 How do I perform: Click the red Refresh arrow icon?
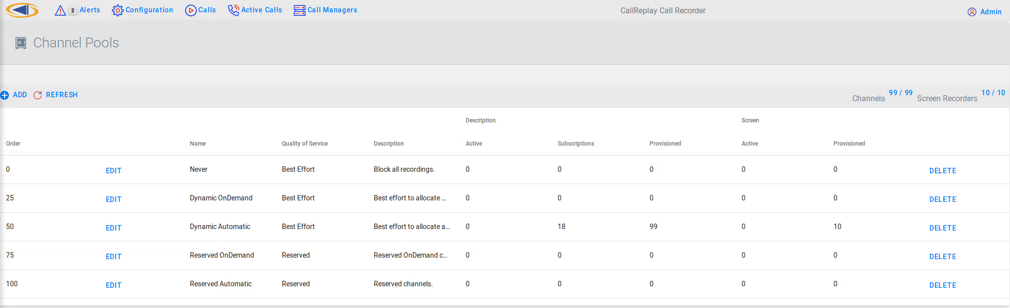[x=38, y=95]
